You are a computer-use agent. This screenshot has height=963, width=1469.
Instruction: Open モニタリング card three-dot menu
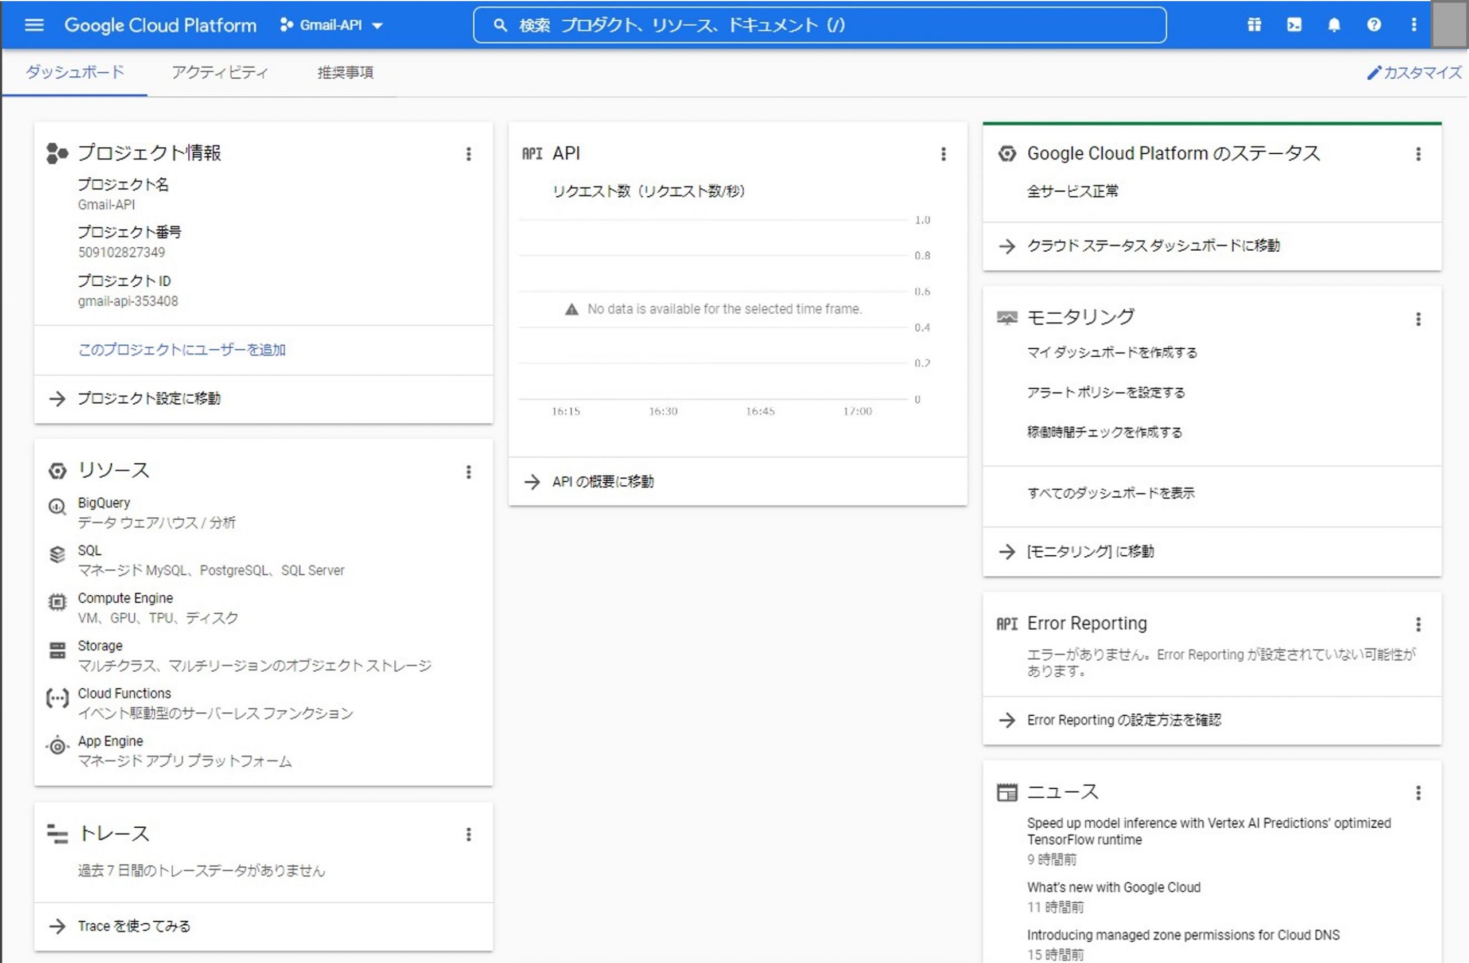(1418, 319)
